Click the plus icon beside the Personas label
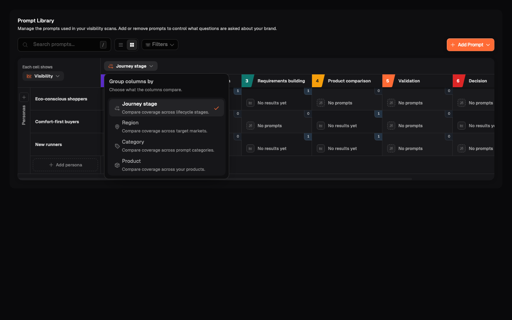This screenshot has height=320, width=512. pyautogui.click(x=24, y=97)
